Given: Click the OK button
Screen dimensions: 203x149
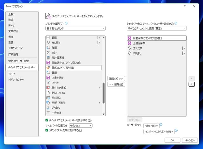Looking at the screenshot, I should [172, 140].
